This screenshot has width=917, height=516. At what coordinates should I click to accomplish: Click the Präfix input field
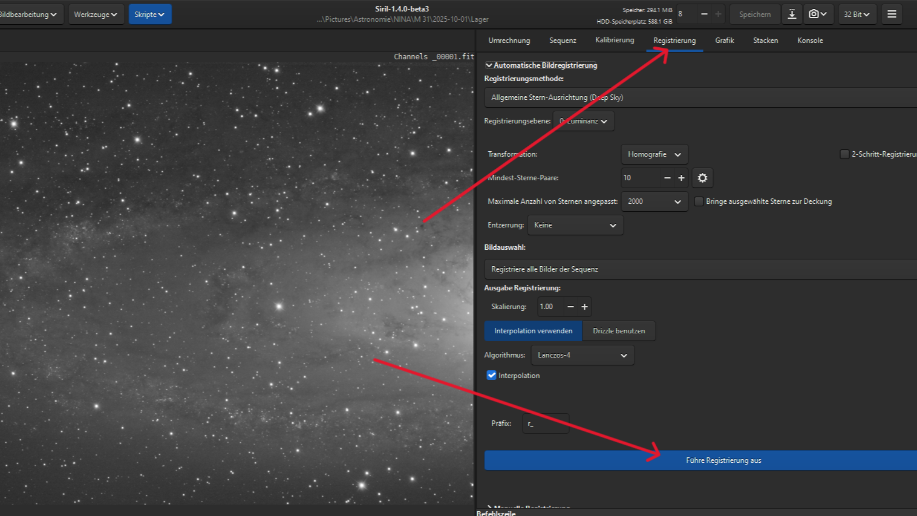coord(546,423)
